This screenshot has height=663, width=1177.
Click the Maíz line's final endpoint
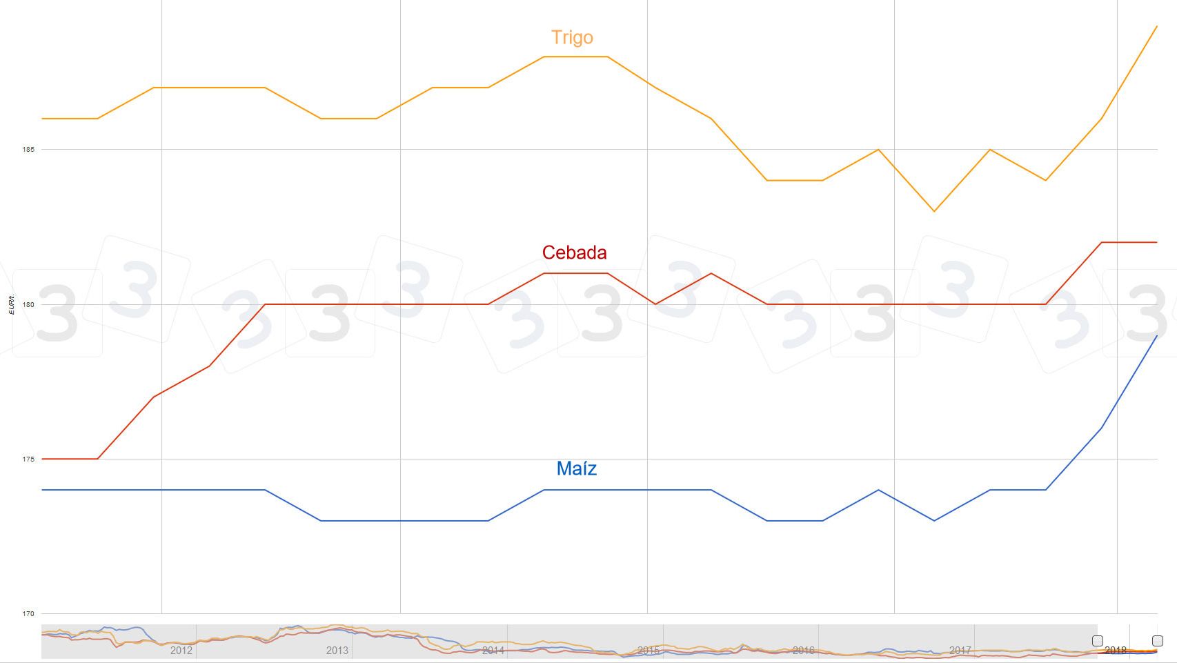tap(1157, 335)
